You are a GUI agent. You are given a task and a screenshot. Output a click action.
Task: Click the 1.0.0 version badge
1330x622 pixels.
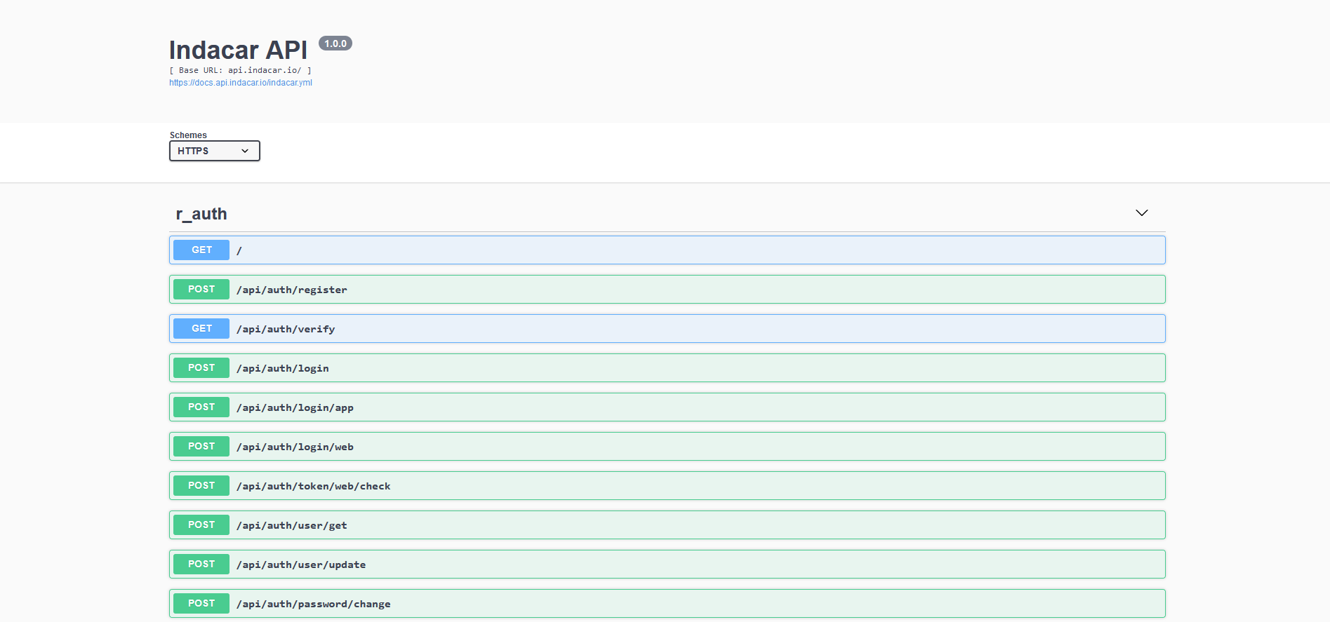pos(335,43)
